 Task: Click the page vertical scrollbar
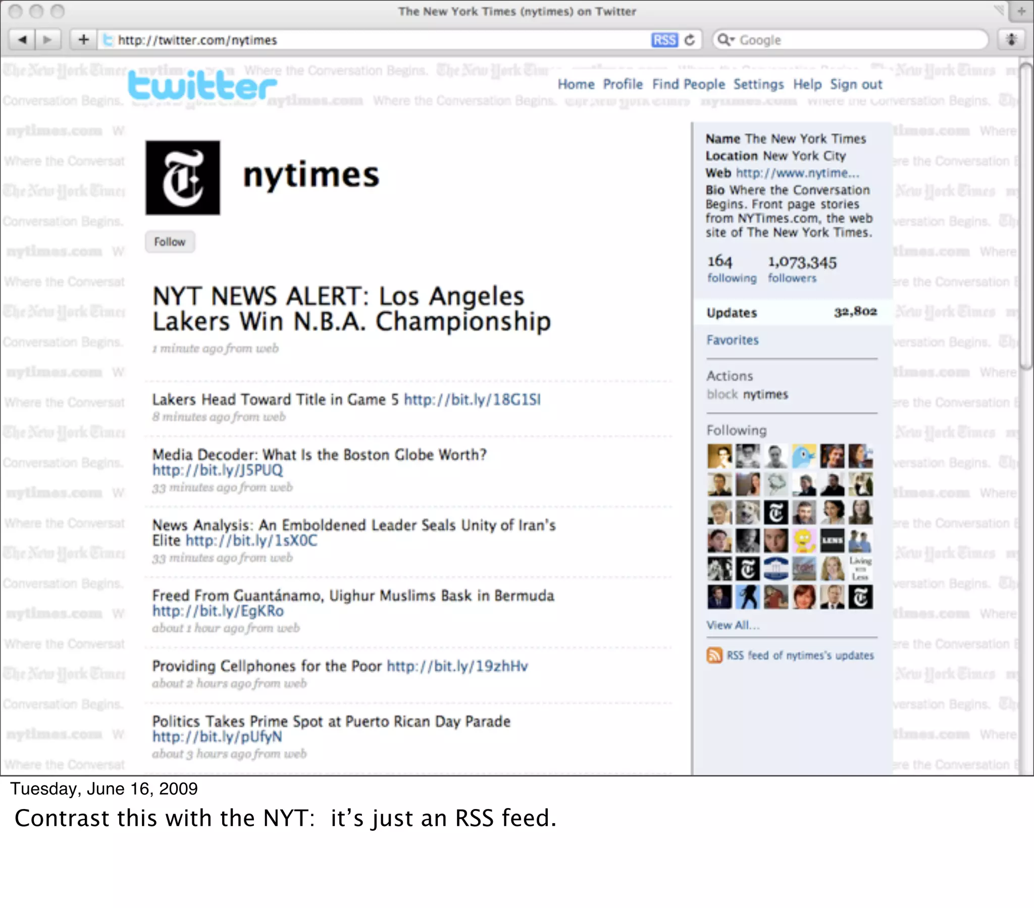[x=1026, y=217]
